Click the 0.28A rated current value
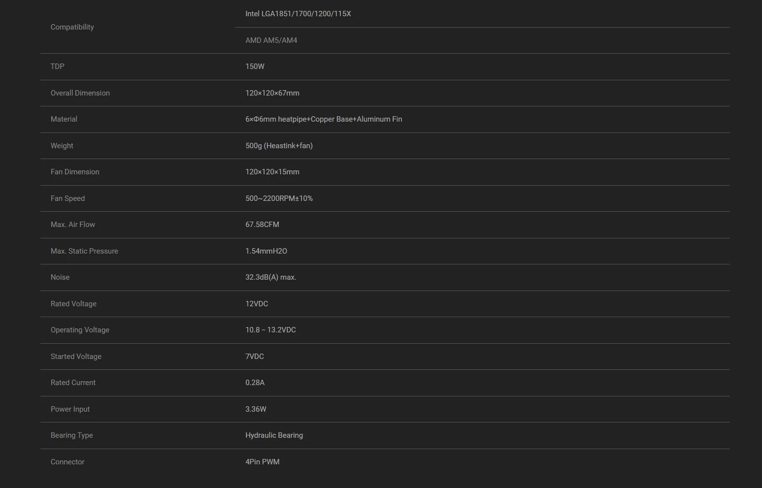Image resolution: width=762 pixels, height=488 pixels. [x=255, y=383]
